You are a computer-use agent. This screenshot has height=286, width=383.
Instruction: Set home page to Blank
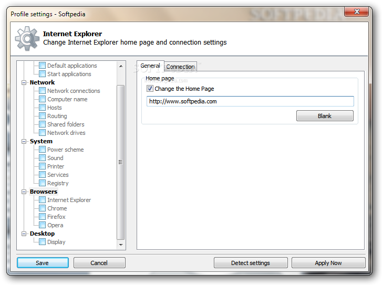(325, 116)
